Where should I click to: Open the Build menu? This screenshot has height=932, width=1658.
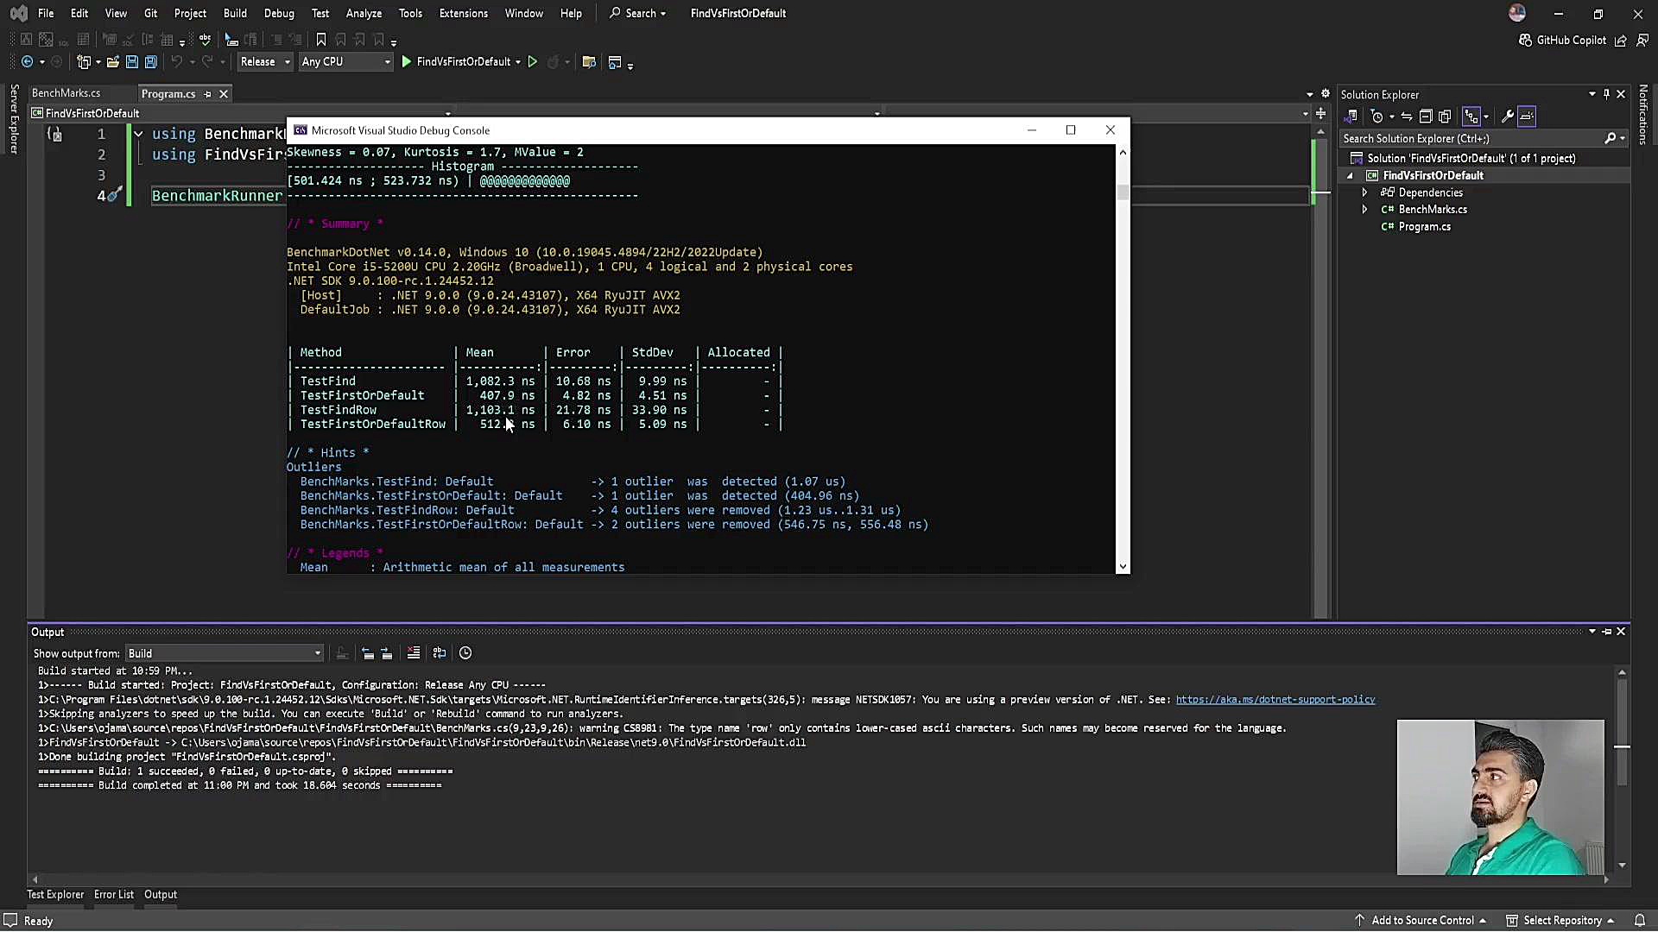(x=235, y=13)
